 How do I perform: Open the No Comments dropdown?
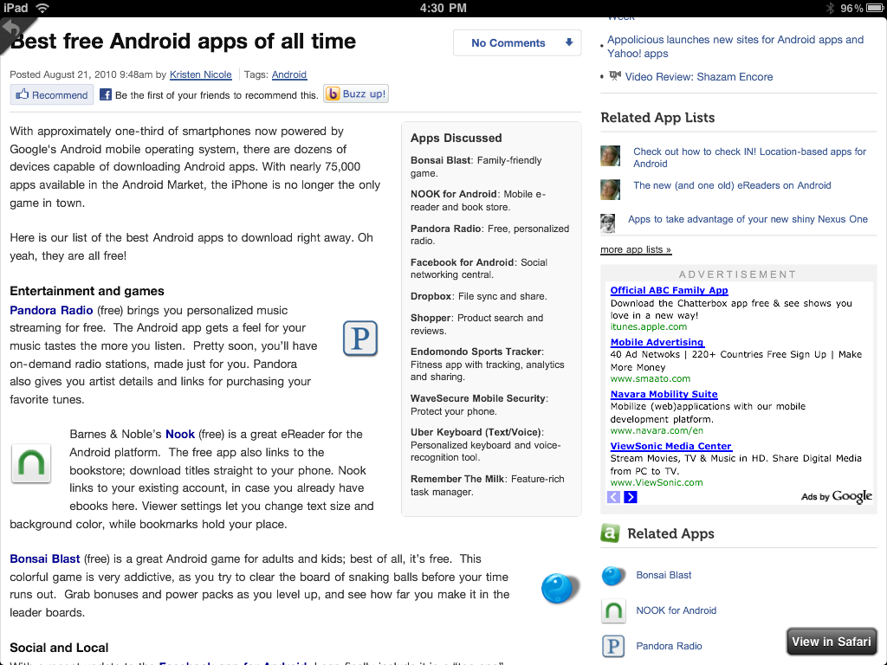tap(517, 43)
